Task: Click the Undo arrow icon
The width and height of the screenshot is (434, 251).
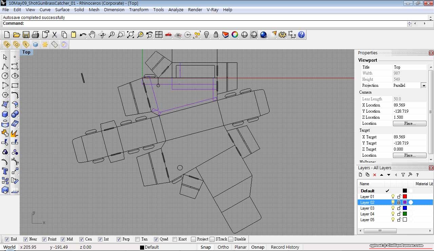Action: tap(83, 35)
